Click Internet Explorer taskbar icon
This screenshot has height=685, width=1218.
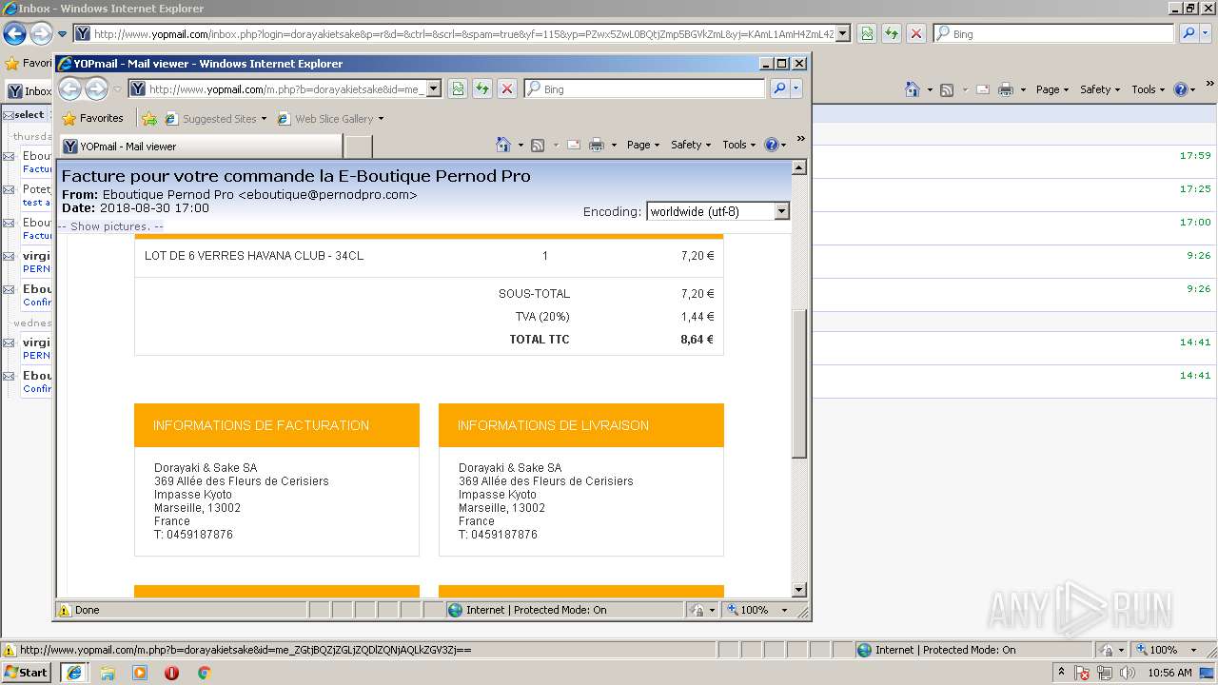pyautogui.click(x=73, y=672)
